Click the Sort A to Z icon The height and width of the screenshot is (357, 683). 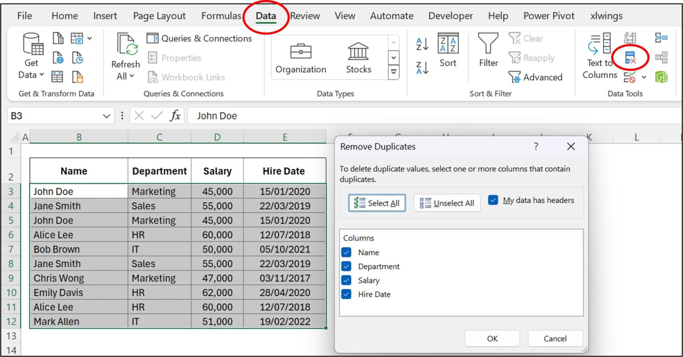click(x=422, y=44)
